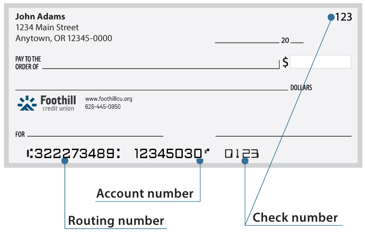Click the phone number 626-445-0950
Image resolution: width=365 pixels, height=232 pixels.
(x=103, y=107)
